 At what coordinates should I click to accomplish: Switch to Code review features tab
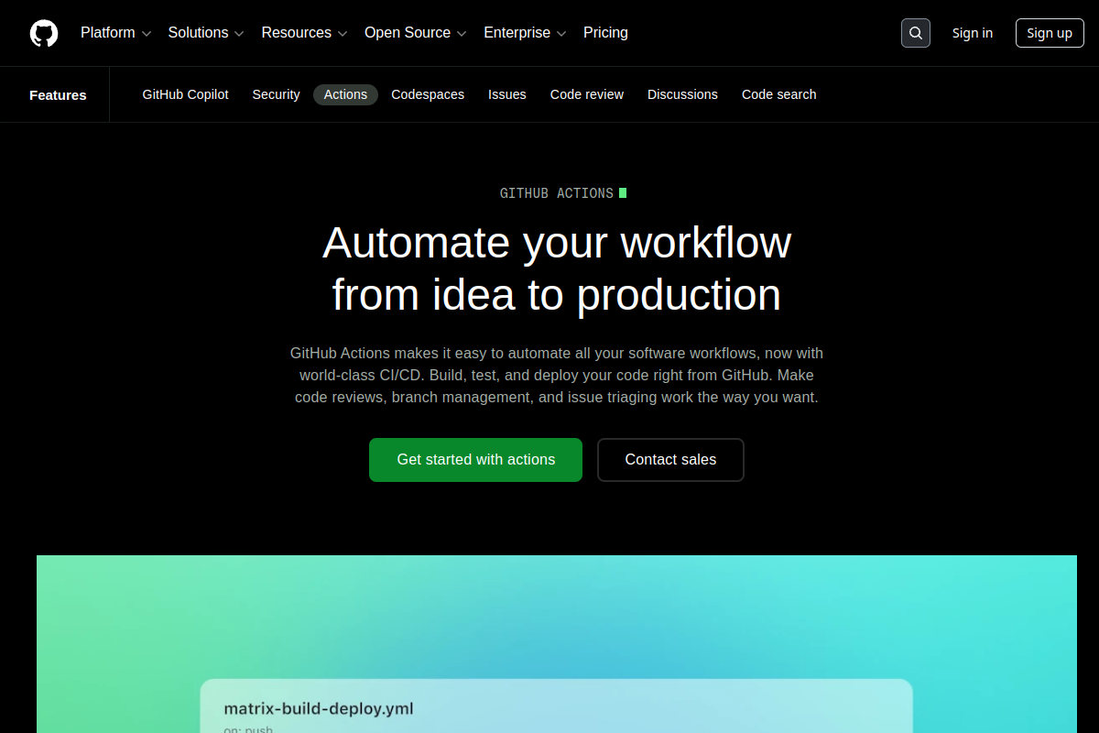587,94
